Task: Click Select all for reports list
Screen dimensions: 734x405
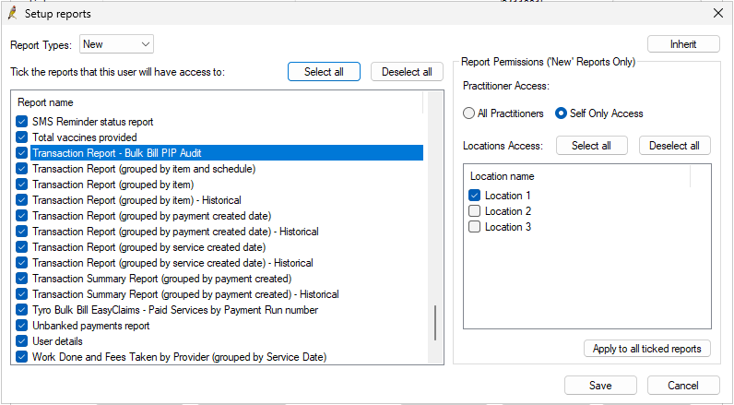Action: coord(324,72)
